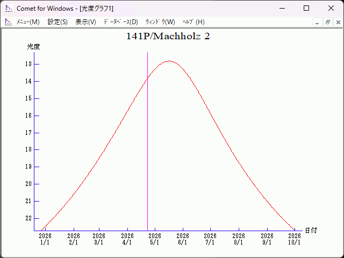Open the ウィンドウ(W) window menu
344x258 pixels.
pyautogui.click(x=160, y=22)
